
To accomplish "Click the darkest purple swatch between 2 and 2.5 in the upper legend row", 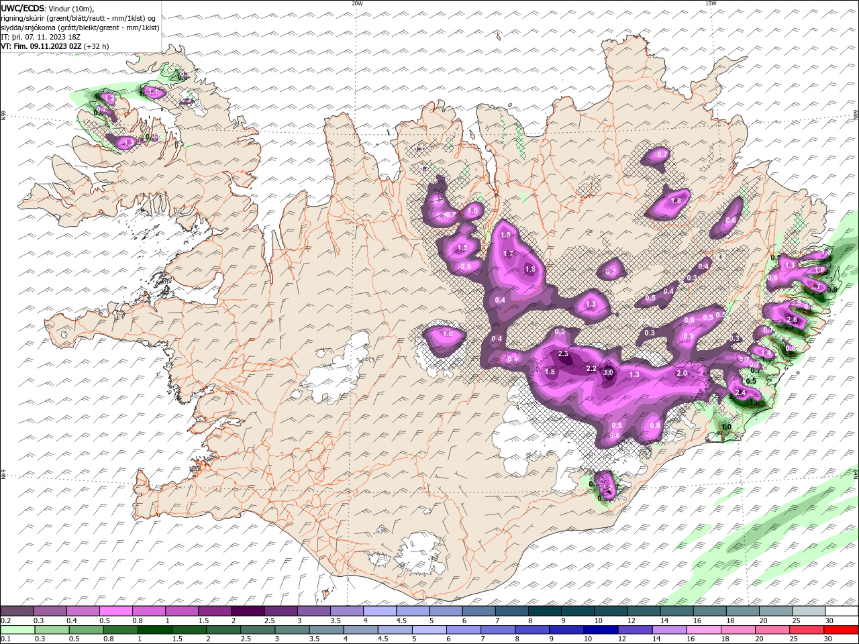I will pyautogui.click(x=248, y=611).
